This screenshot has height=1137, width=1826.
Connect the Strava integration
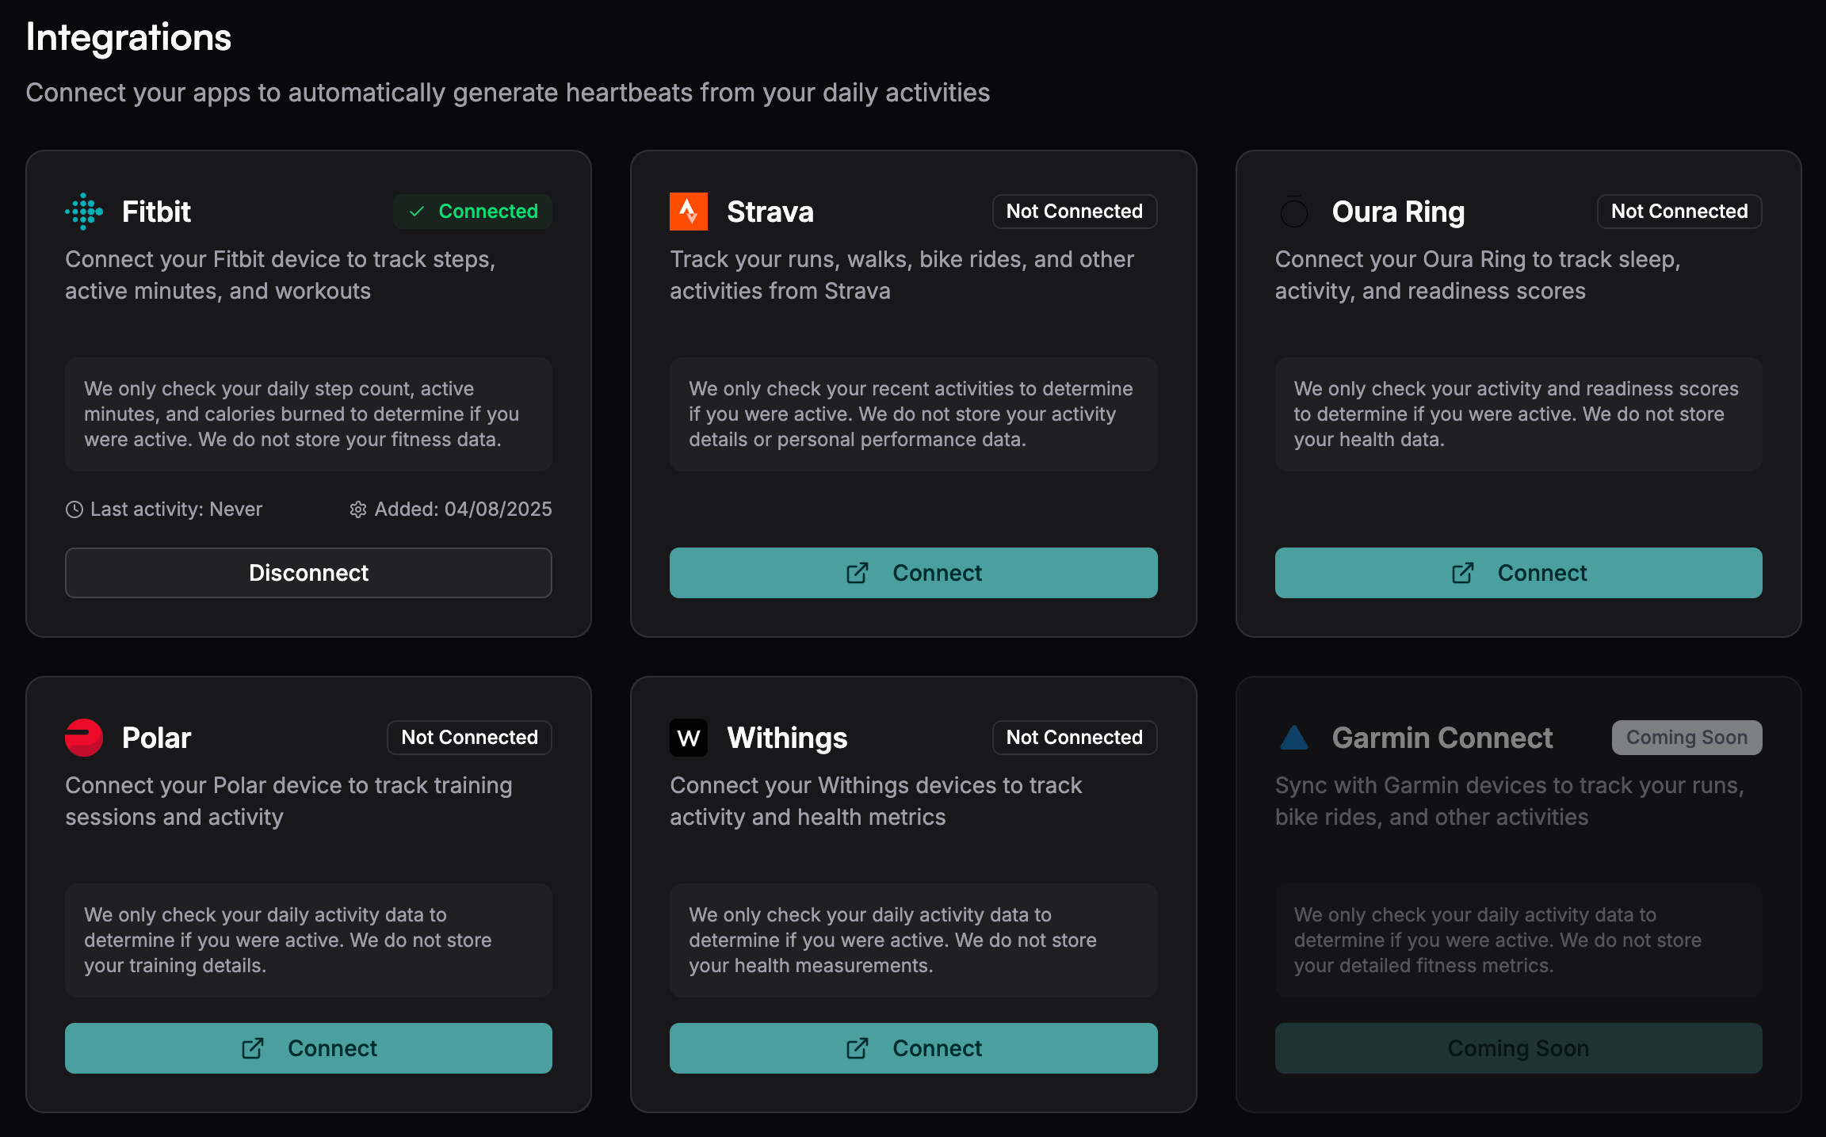[x=913, y=573]
